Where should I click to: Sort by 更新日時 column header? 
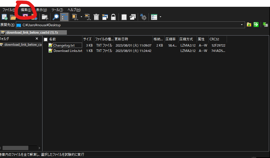tap(121, 39)
